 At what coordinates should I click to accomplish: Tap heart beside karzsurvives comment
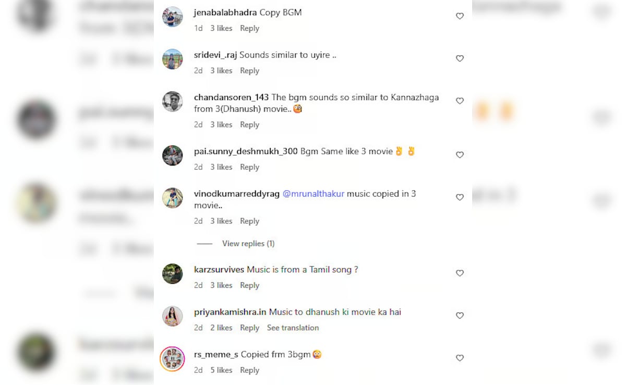tap(460, 273)
